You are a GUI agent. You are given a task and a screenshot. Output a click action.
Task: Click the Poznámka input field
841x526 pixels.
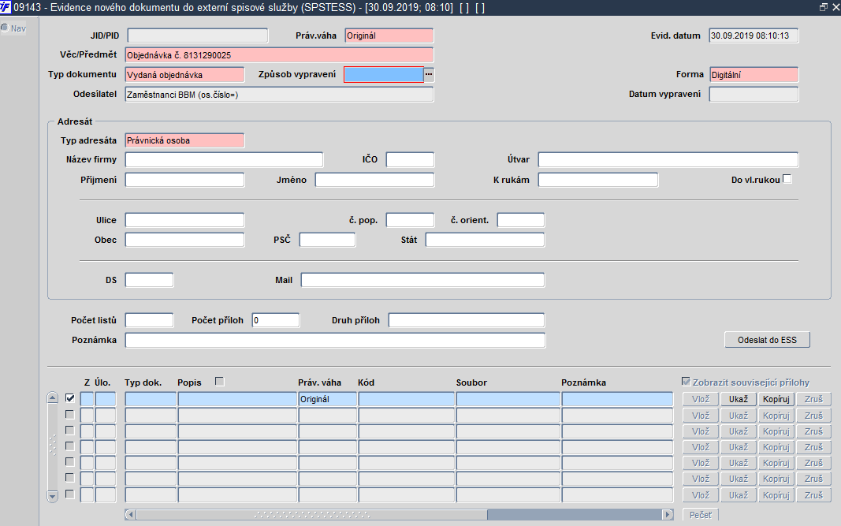(x=335, y=341)
